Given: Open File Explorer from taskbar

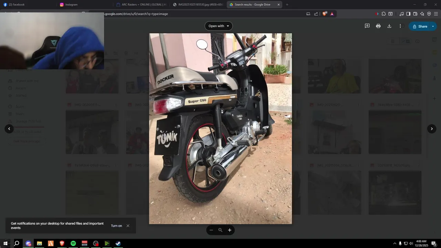Looking at the screenshot, I should 39,244.
